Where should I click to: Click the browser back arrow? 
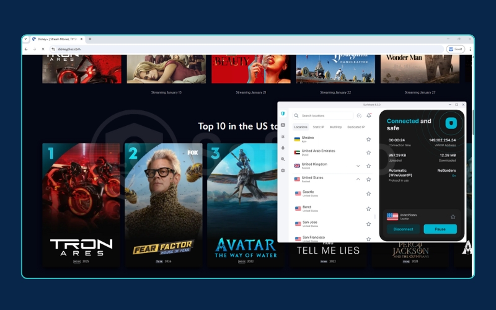(26, 49)
